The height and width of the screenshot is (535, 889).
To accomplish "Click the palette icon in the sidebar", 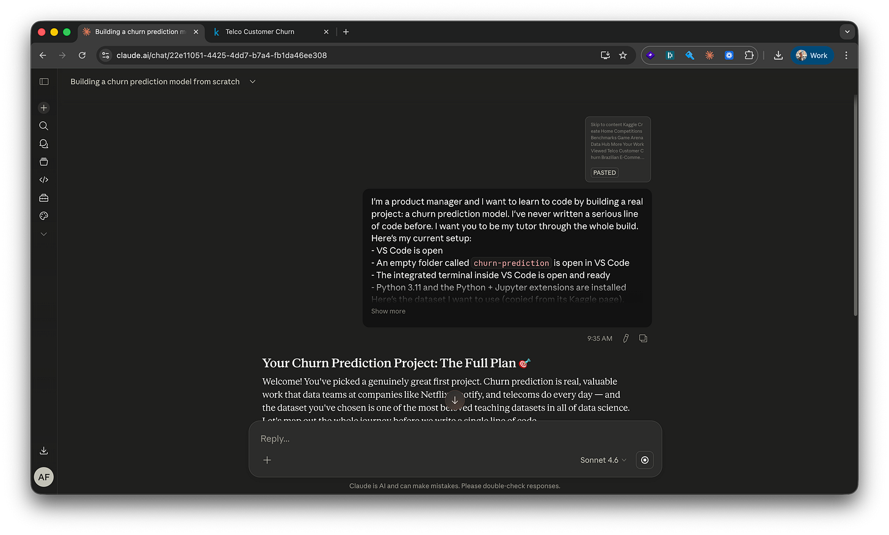I will coord(43,215).
